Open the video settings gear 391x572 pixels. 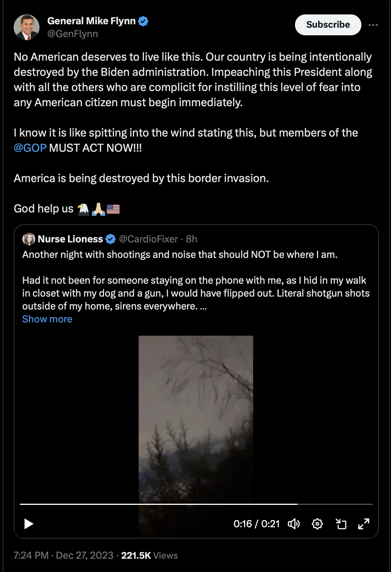tap(317, 524)
